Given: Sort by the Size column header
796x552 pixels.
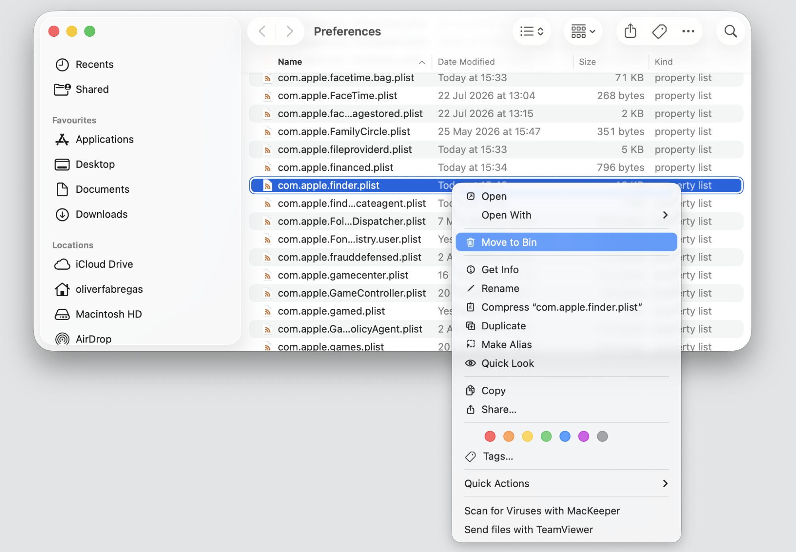Looking at the screenshot, I should tap(587, 62).
